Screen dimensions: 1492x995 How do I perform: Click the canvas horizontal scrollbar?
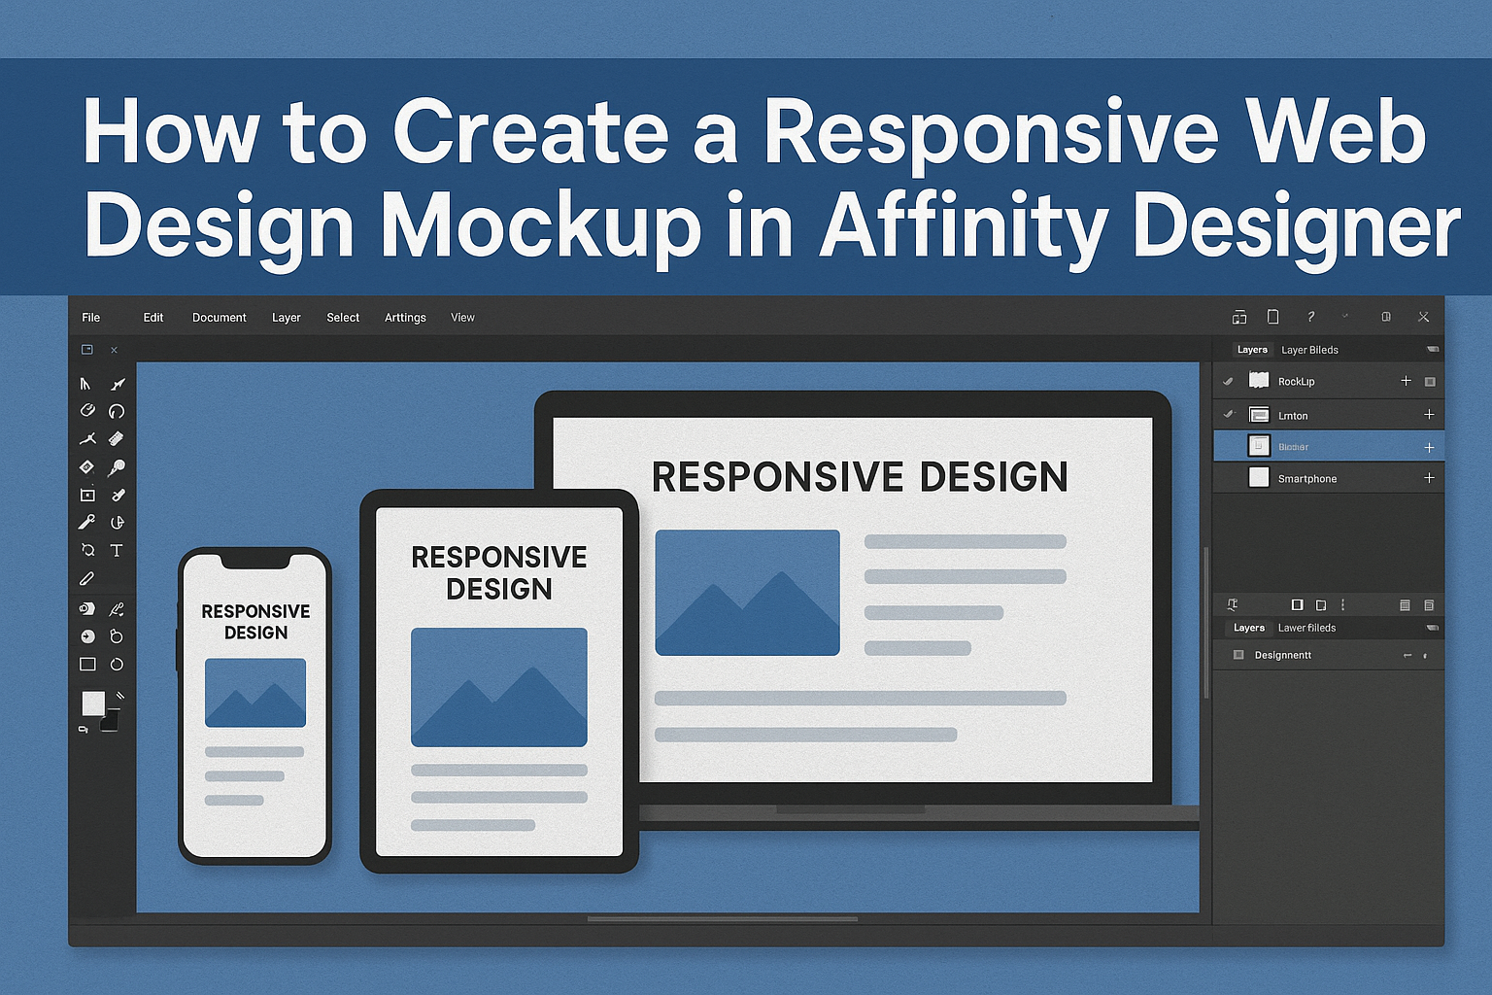coord(723,918)
